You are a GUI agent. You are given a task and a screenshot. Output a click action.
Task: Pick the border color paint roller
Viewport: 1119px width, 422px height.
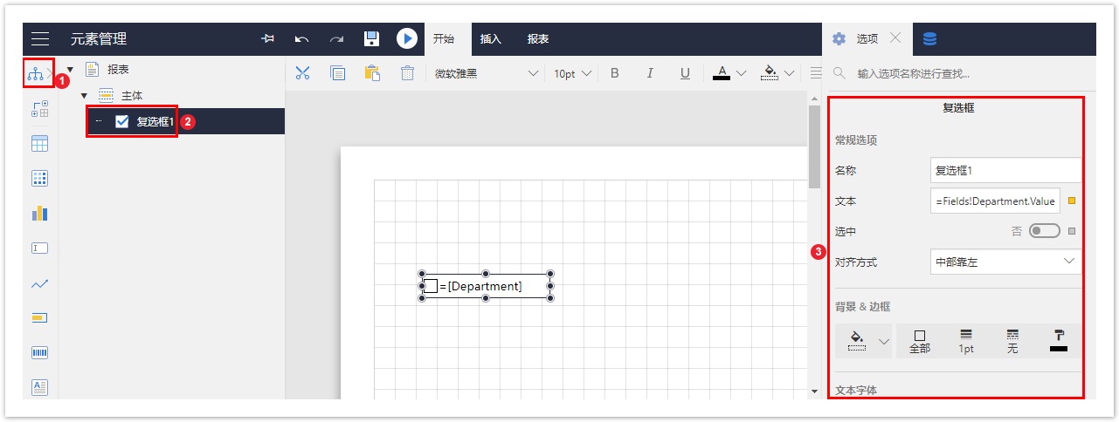(x=1059, y=341)
